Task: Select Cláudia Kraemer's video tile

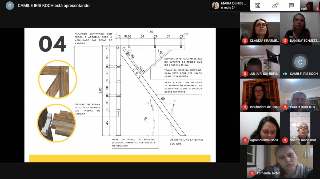Action: point(260,29)
